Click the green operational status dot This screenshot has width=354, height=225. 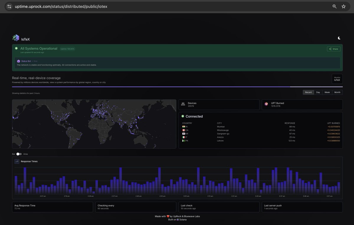click(x=16, y=48)
